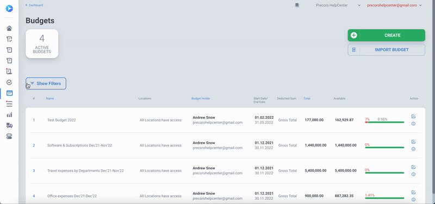Viewport: 435px width, 204px height.
Task: Click the import arrow icon
Action: pos(354,50)
